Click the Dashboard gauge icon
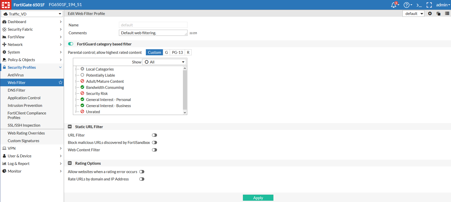451x202 pixels. [x=4, y=22]
